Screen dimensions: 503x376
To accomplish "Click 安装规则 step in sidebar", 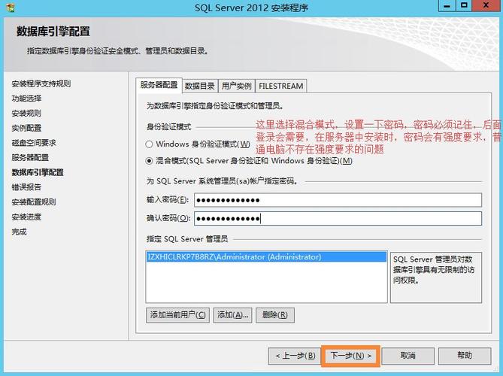I will 26,114.
